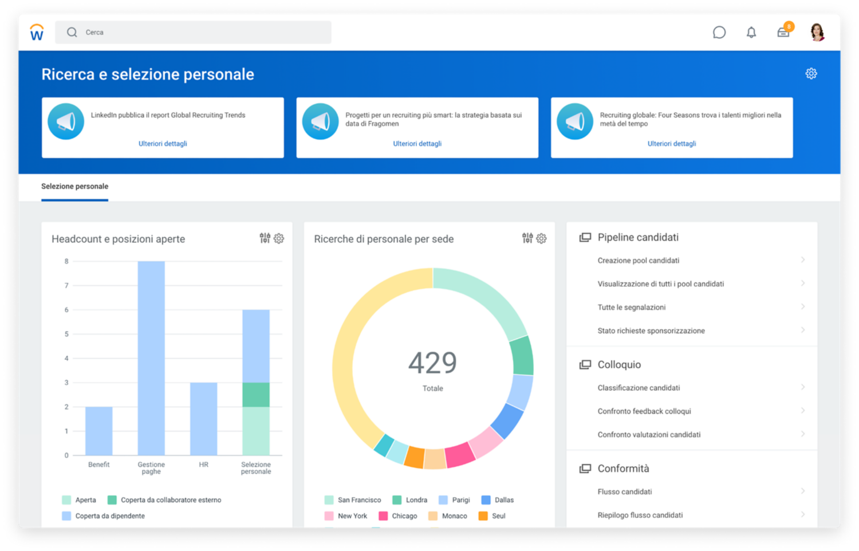Click Coperta da collaboratore esterno legend swatch

click(112, 500)
